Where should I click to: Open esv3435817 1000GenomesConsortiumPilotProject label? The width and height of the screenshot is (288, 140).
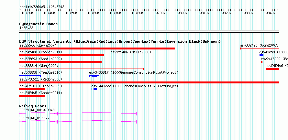click(134, 72)
